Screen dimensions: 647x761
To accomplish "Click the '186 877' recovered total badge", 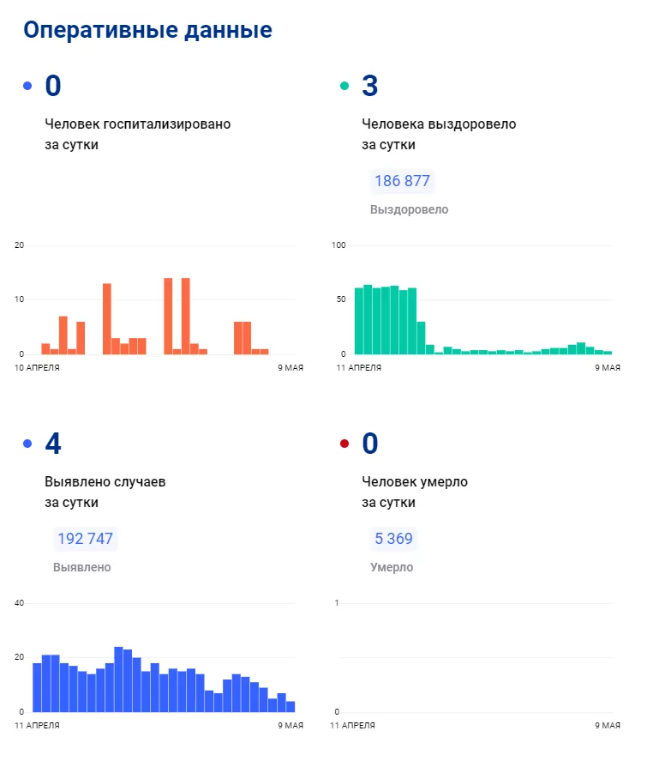I will (x=402, y=181).
